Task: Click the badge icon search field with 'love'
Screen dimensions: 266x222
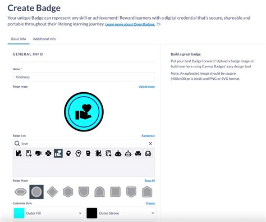Action: click(x=84, y=143)
